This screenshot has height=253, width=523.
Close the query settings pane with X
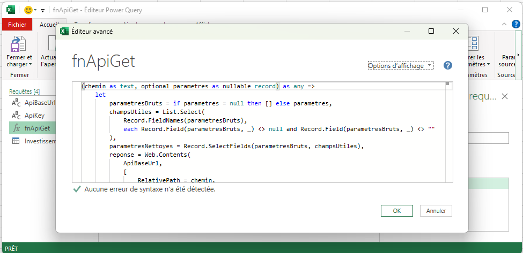click(x=505, y=96)
